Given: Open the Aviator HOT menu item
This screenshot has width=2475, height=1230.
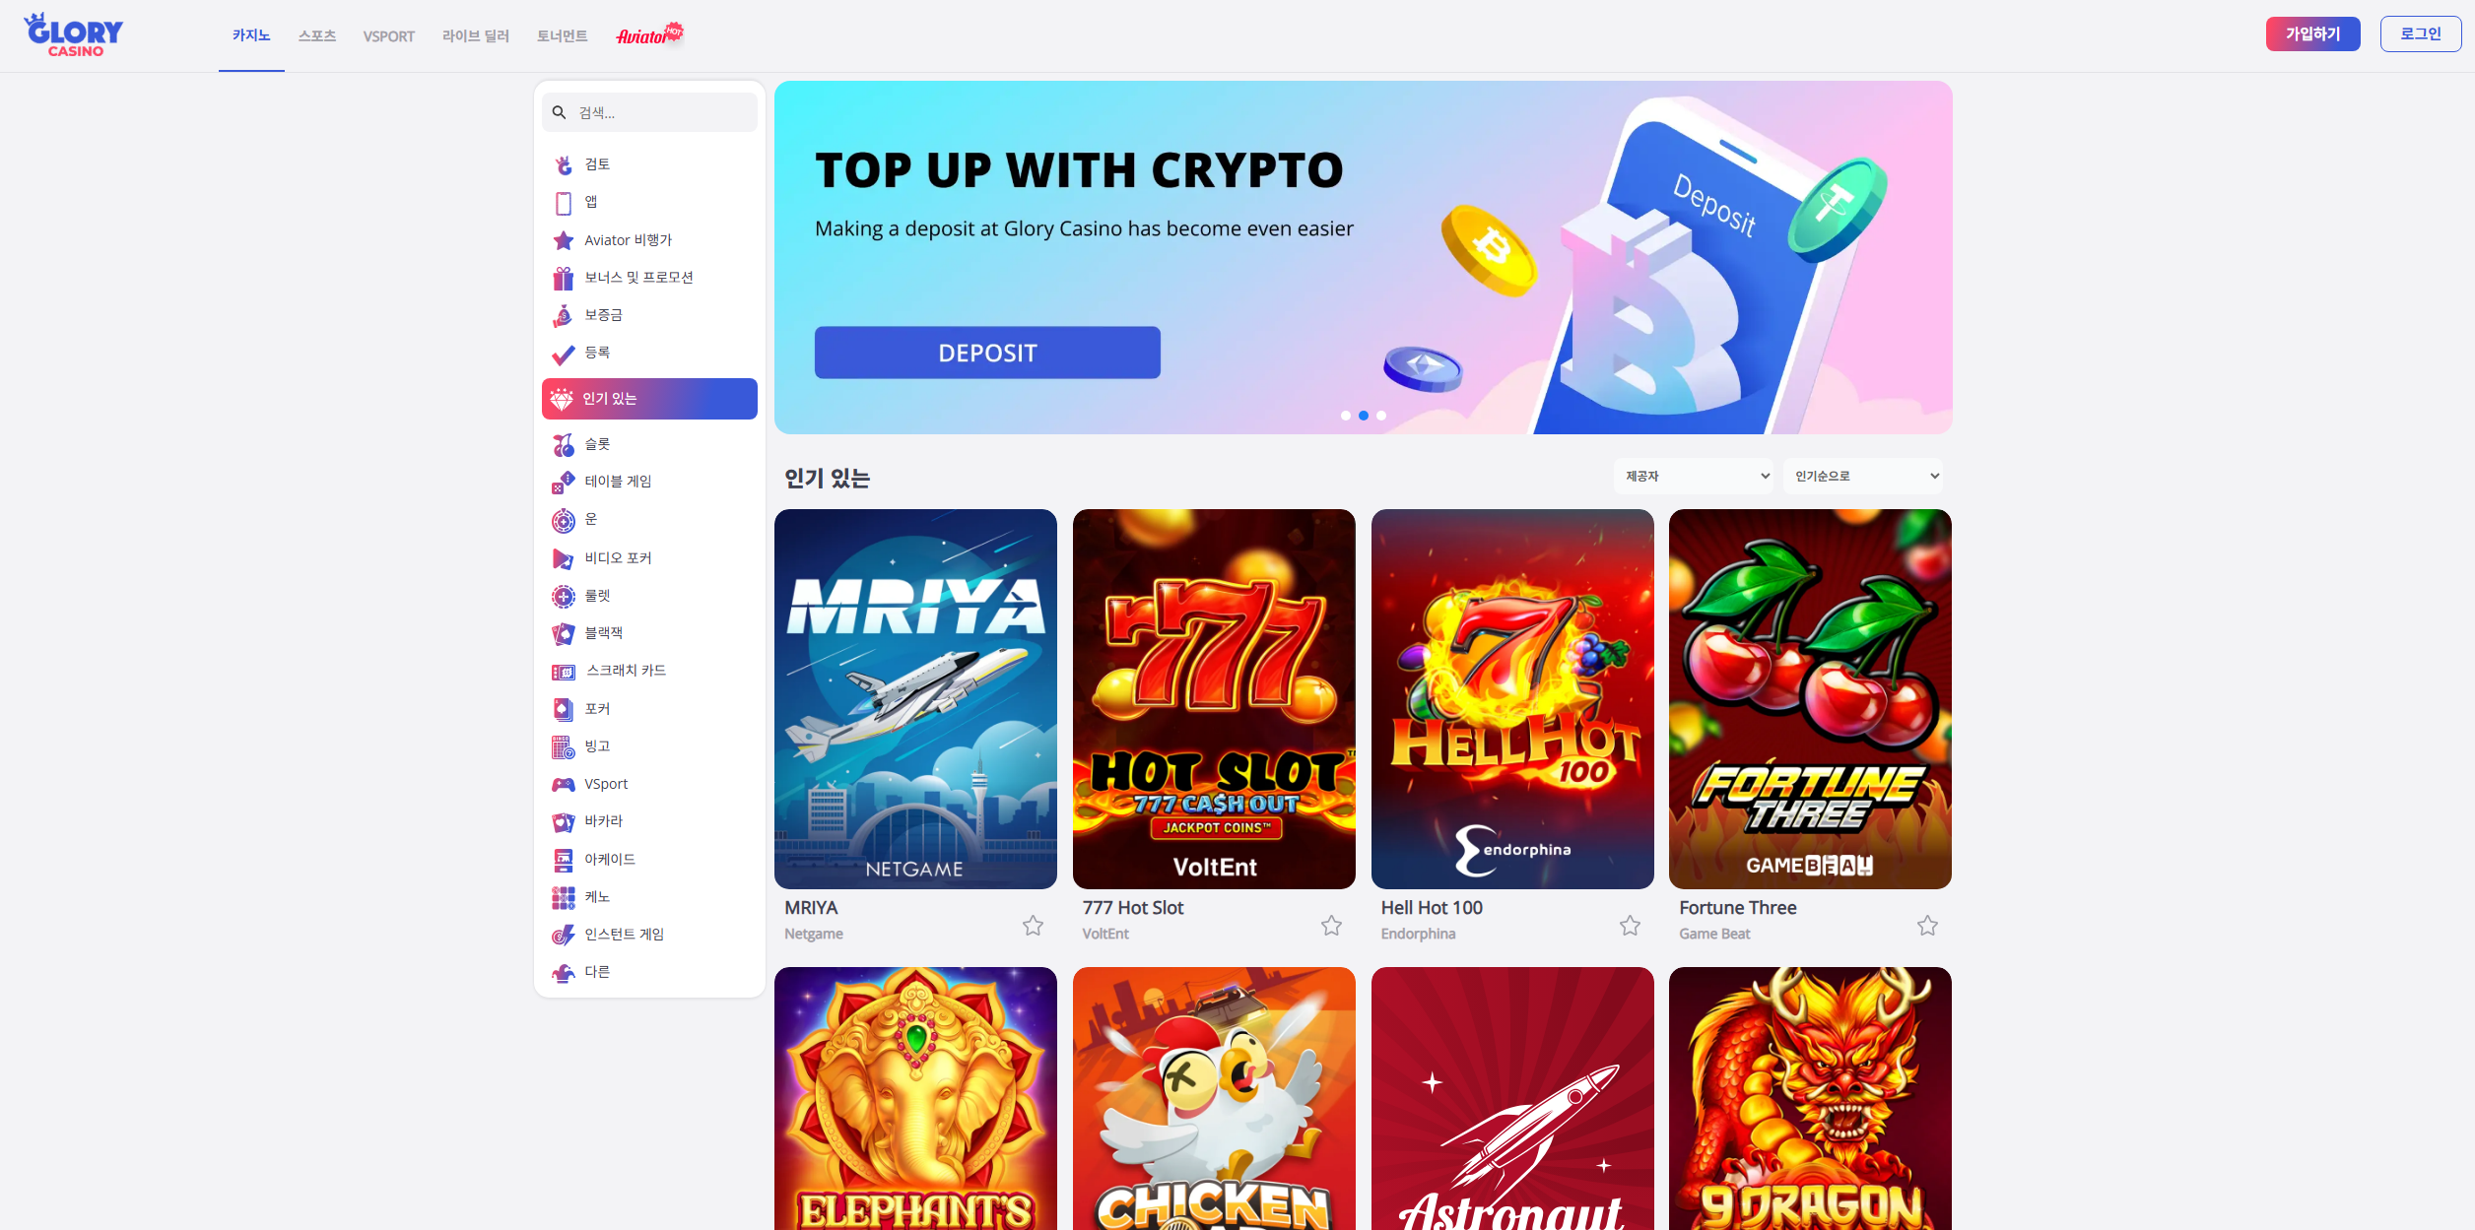Looking at the screenshot, I should tap(649, 35).
